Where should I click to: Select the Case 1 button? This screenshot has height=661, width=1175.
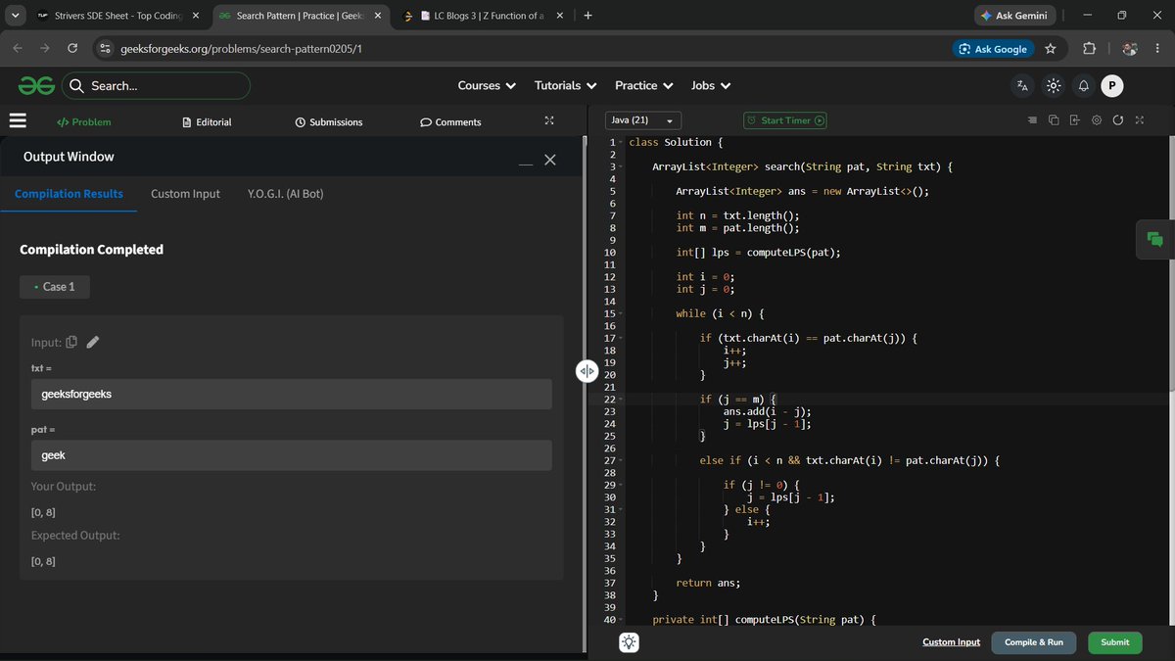coord(54,287)
